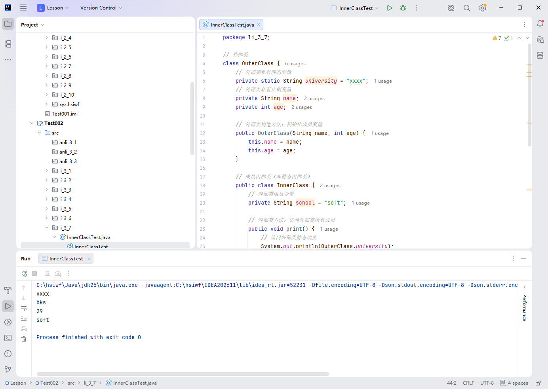The width and height of the screenshot is (548, 389).
Task: Toggle scroll to end in the Run console
Action: click(x=24, y=319)
